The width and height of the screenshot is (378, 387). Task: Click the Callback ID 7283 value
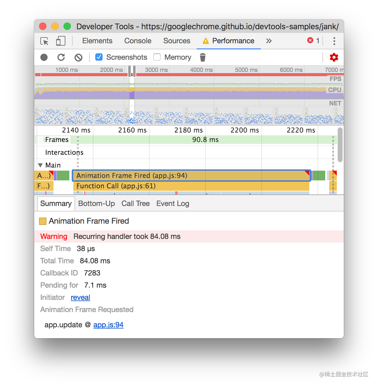[92, 273]
